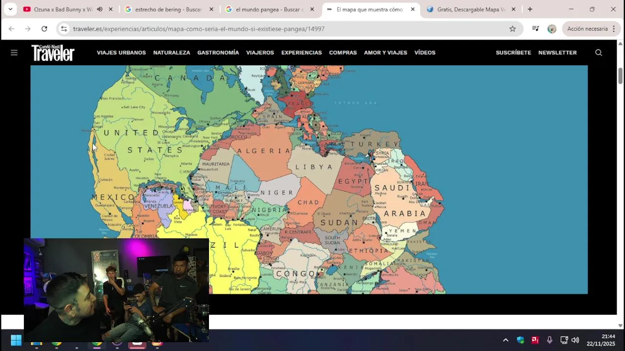Open the Gastronomía section

[218, 53]
